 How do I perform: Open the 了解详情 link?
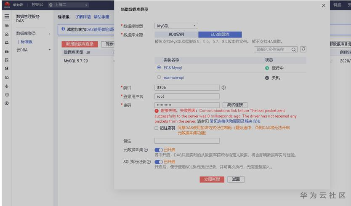83,17
